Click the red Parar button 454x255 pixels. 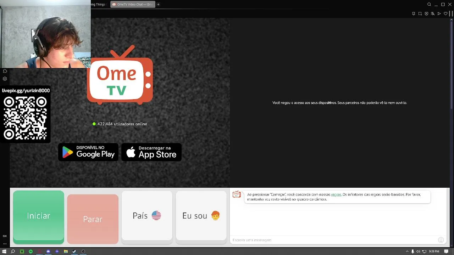(93, 219)
